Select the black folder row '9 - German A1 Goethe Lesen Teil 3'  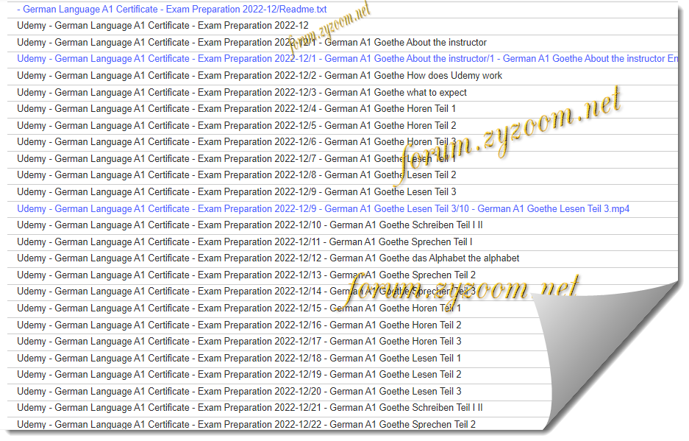point(236,192)
